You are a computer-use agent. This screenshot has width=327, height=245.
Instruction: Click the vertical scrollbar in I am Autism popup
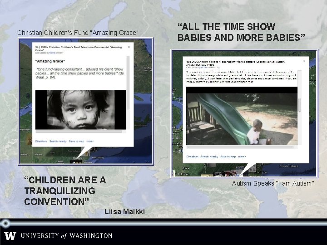pyautogui.click(x=300, y=105)
